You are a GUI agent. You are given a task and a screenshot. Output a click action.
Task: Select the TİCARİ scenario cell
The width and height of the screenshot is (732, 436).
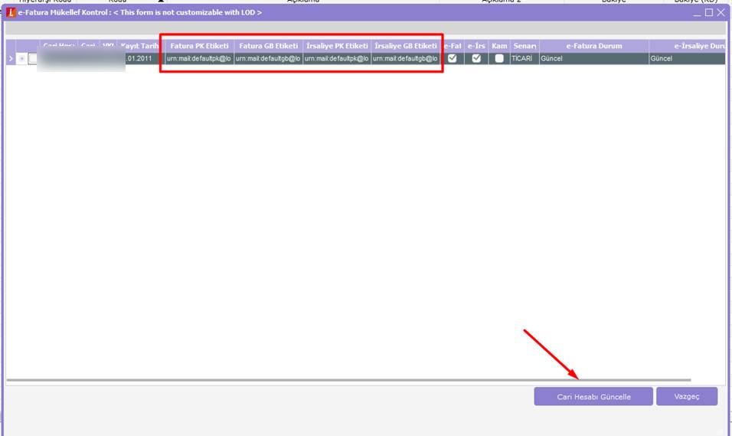point(524,58)
